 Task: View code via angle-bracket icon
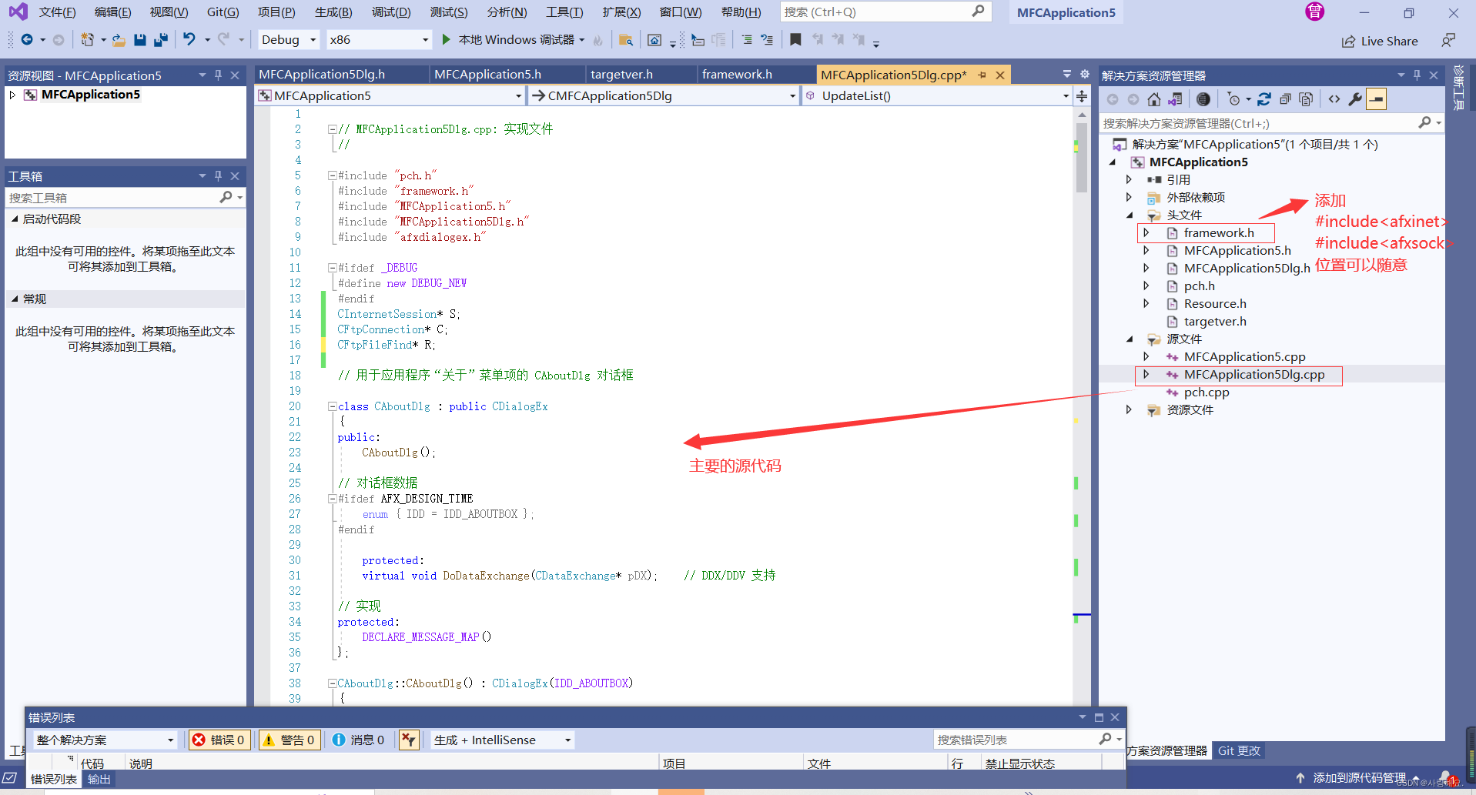(1334, 99)
